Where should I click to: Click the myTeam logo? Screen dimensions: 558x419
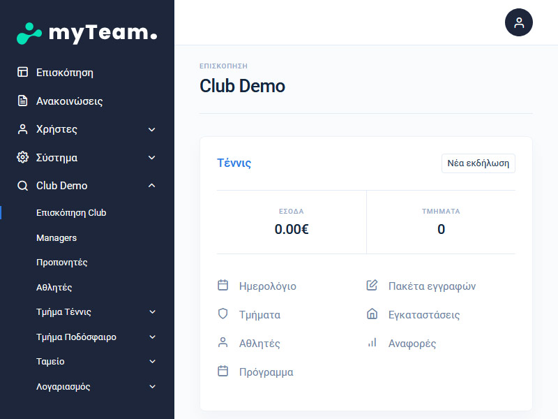86,32
